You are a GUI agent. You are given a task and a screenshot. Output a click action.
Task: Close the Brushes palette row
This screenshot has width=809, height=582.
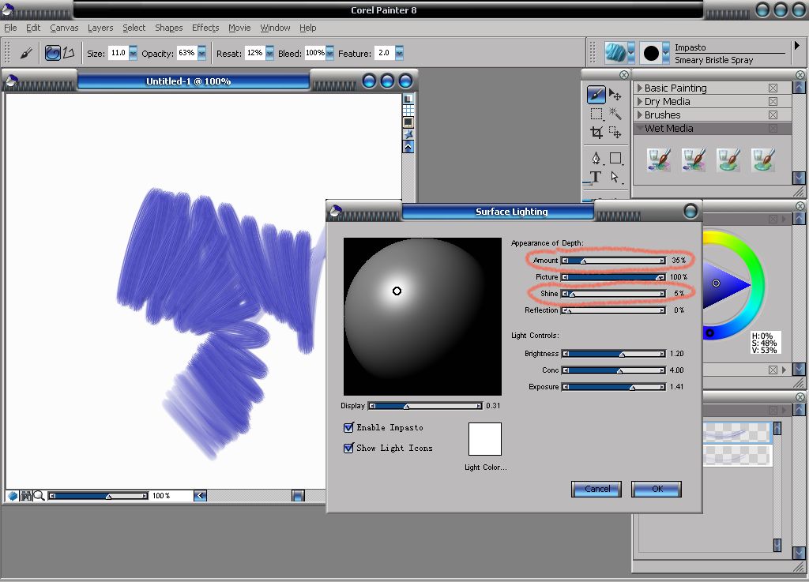[x=773, y=115]
